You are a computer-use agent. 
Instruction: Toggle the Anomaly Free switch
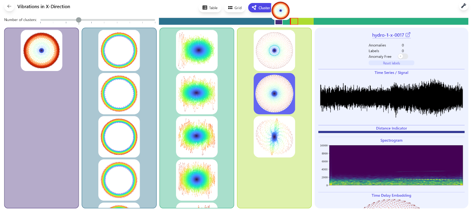point(403,57)
